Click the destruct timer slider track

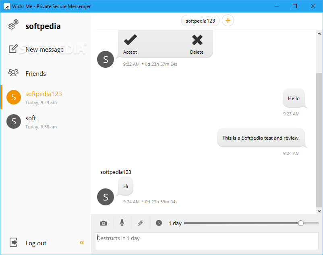click(x=251, y=223)
